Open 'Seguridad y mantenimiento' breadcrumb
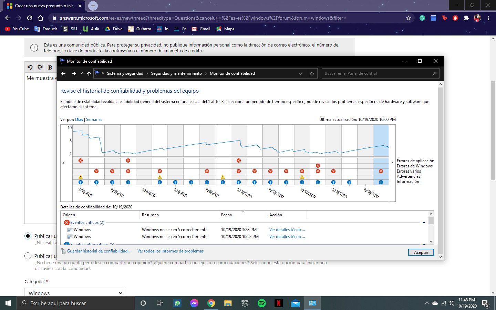 click(176, 73)
